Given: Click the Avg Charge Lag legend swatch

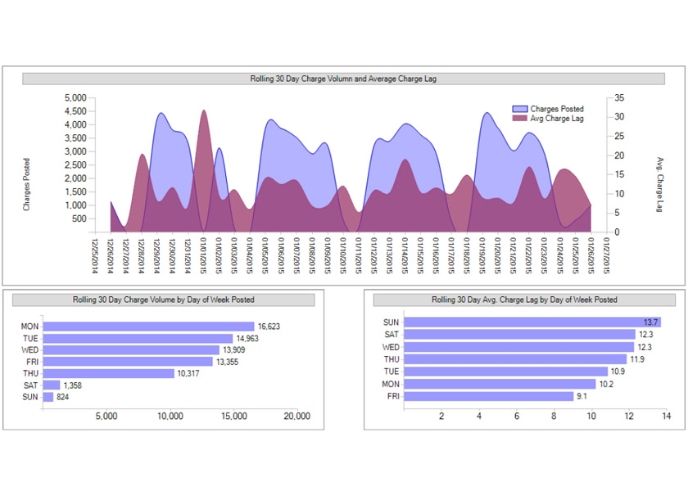Looking at the screenshot, I should (520, 119).
